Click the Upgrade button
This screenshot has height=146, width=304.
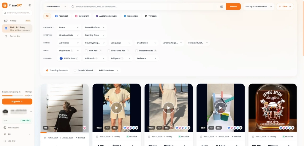17,101
